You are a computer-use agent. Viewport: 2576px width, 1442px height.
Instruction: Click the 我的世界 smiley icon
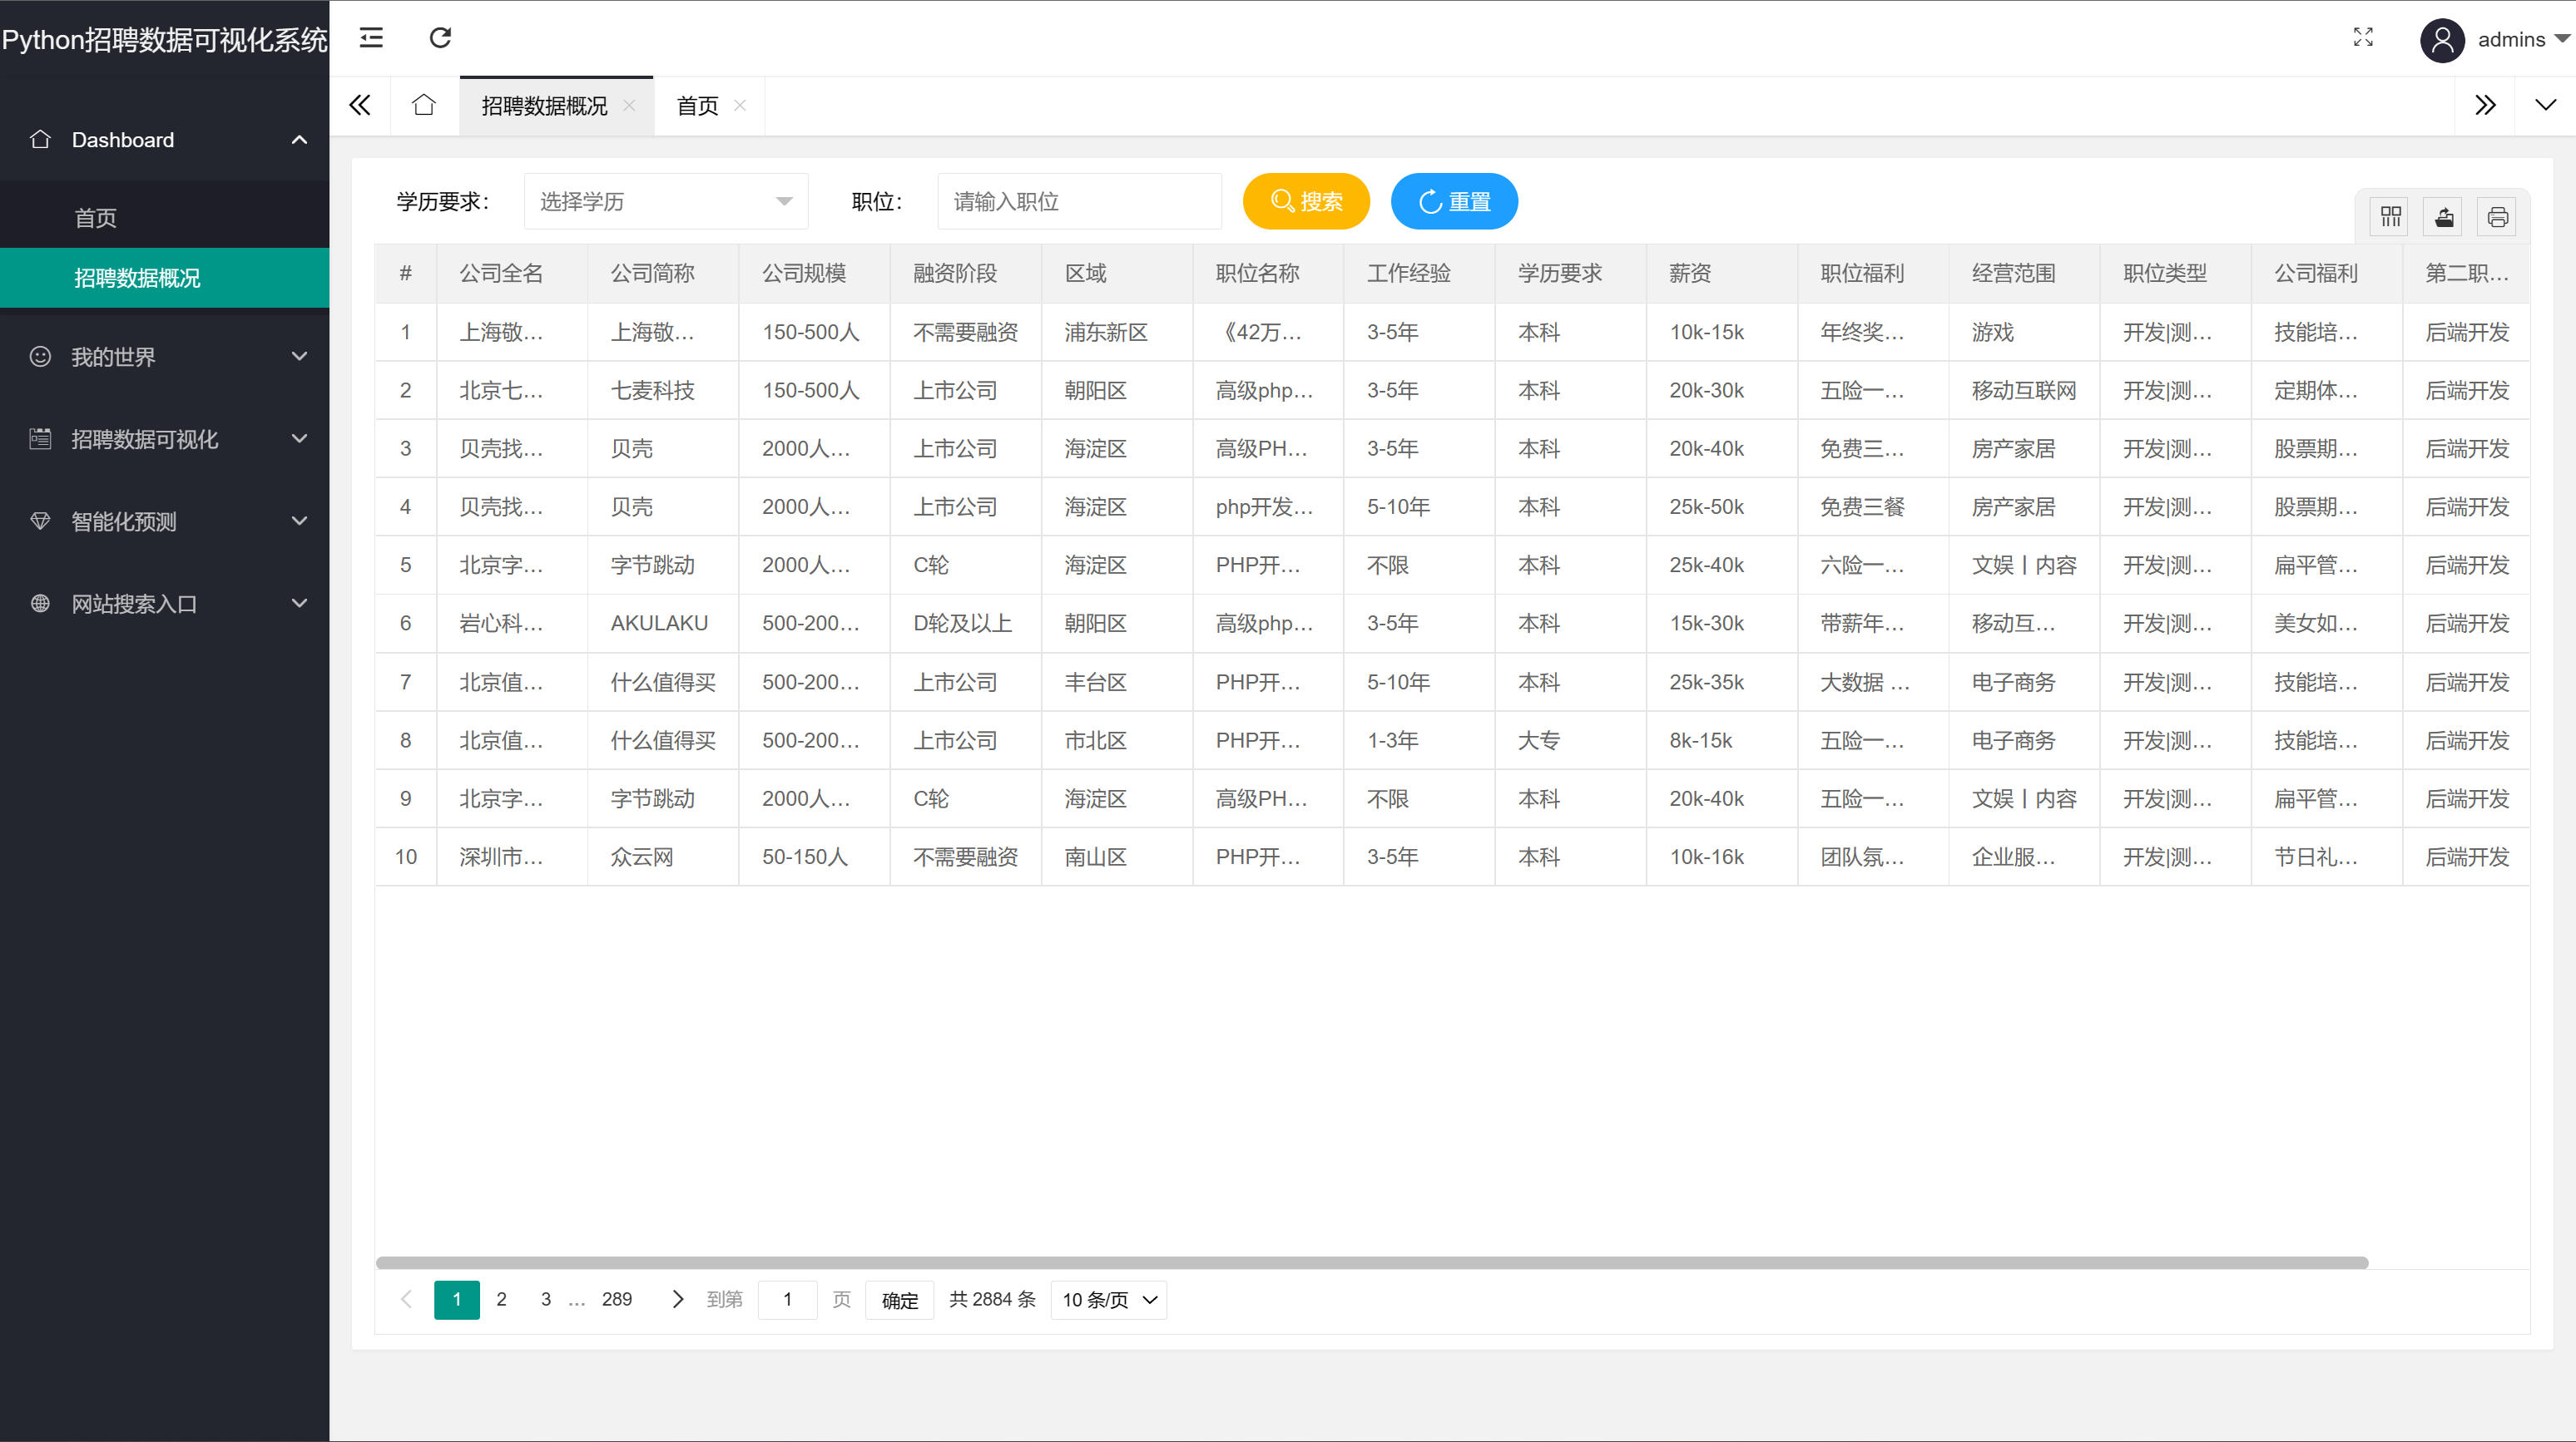40,357
